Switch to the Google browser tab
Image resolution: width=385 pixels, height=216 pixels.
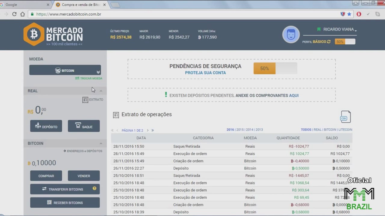[x=26, y=5]
